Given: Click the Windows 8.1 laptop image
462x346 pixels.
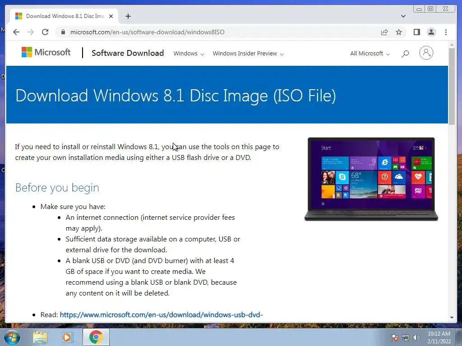Looking at the screenshot, I should coord(371,179).
